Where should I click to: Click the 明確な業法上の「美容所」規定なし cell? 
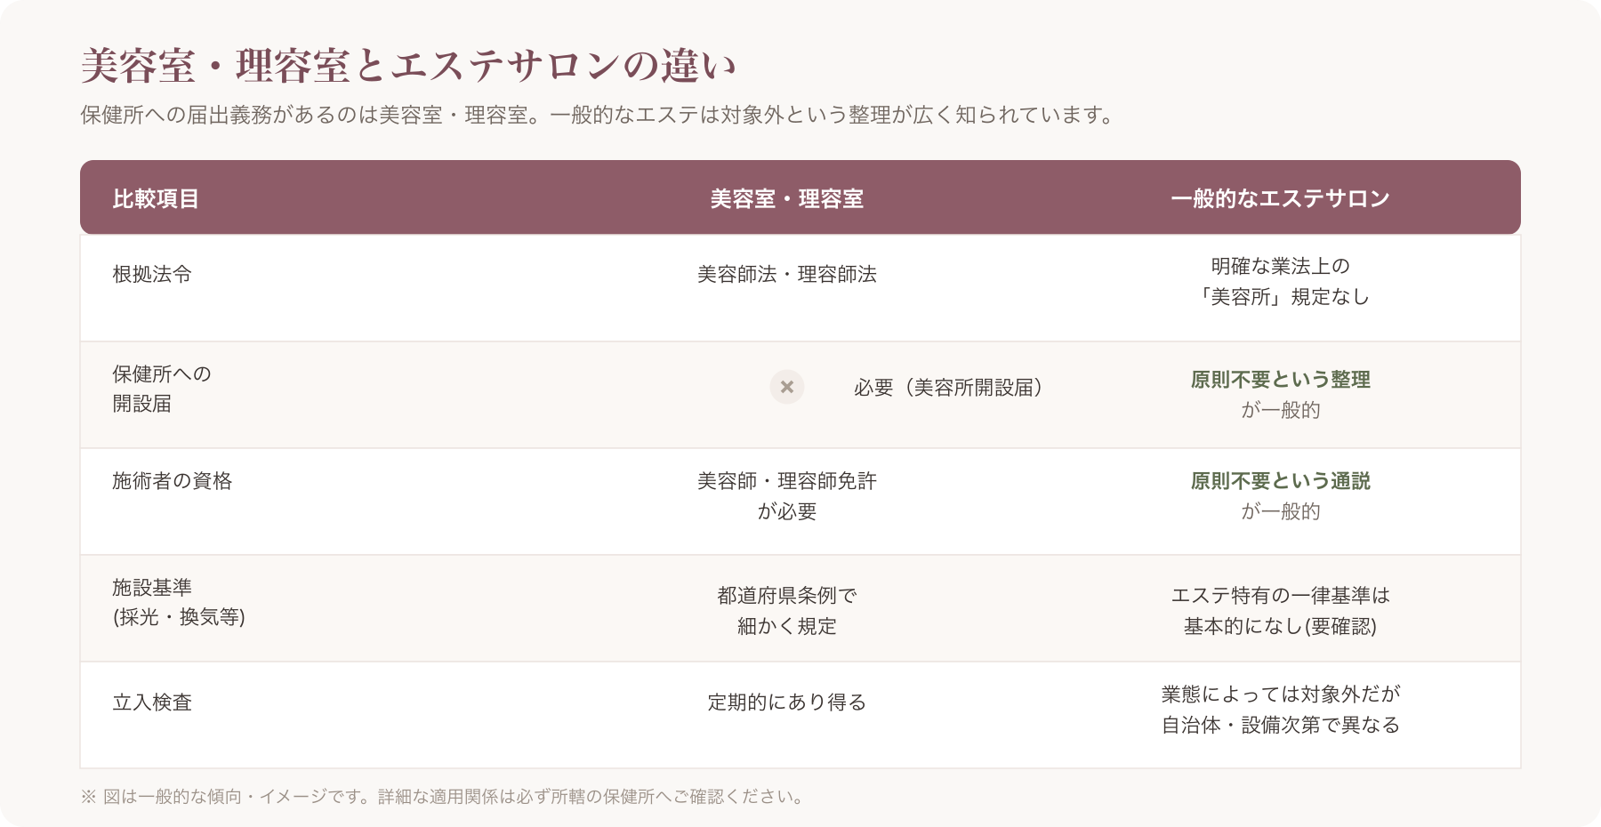click(1281, 281)
